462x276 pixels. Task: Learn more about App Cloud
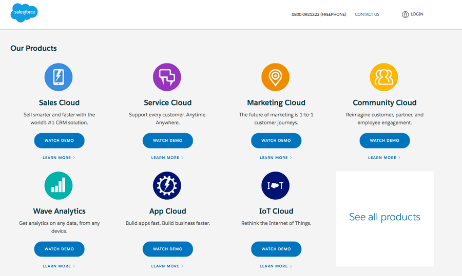click(167, 266)
